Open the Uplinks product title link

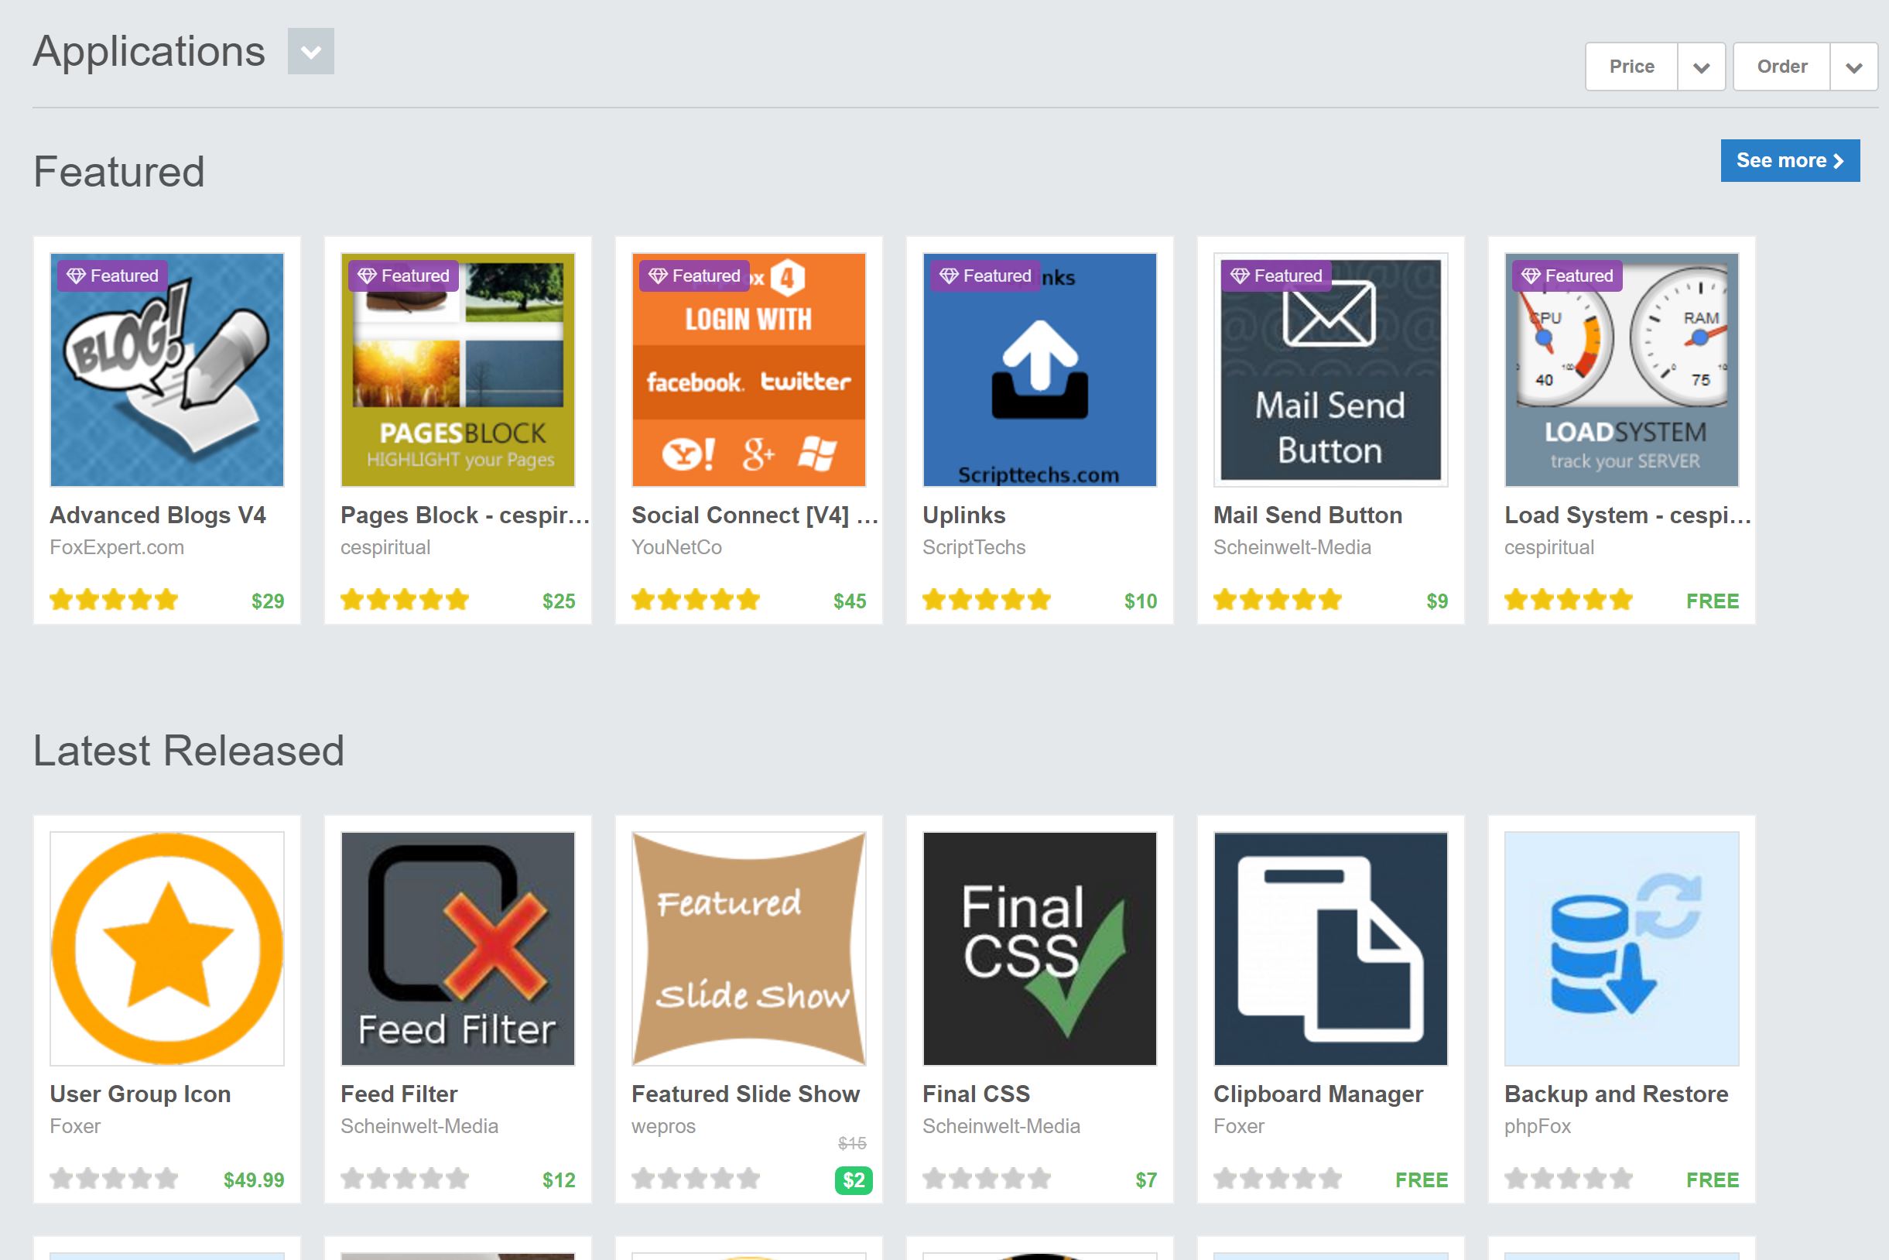[964, 515]
